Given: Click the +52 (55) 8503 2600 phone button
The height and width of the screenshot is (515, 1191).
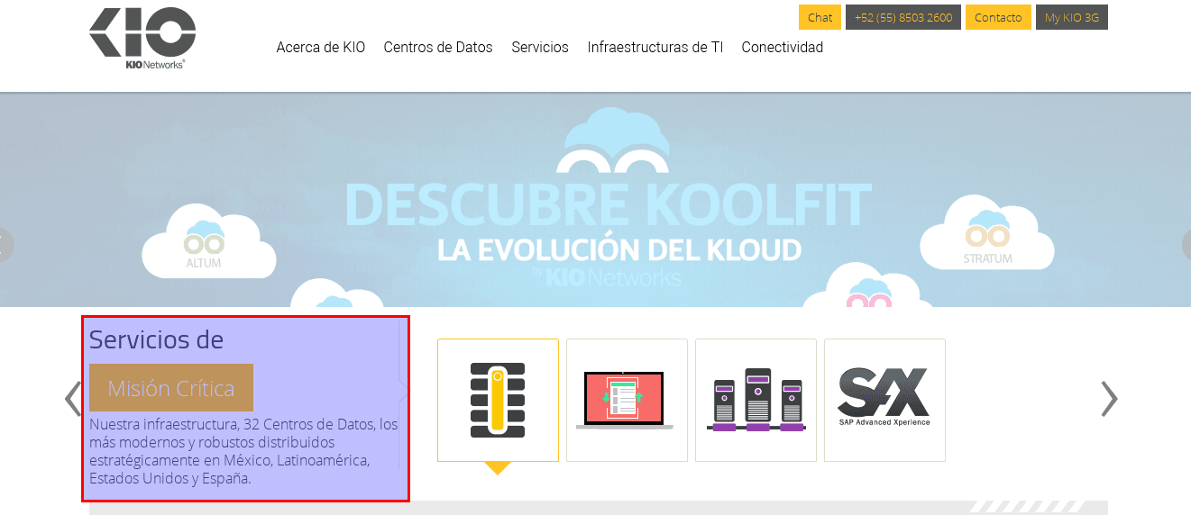Looking at the screenshot, I should point(903,17).
